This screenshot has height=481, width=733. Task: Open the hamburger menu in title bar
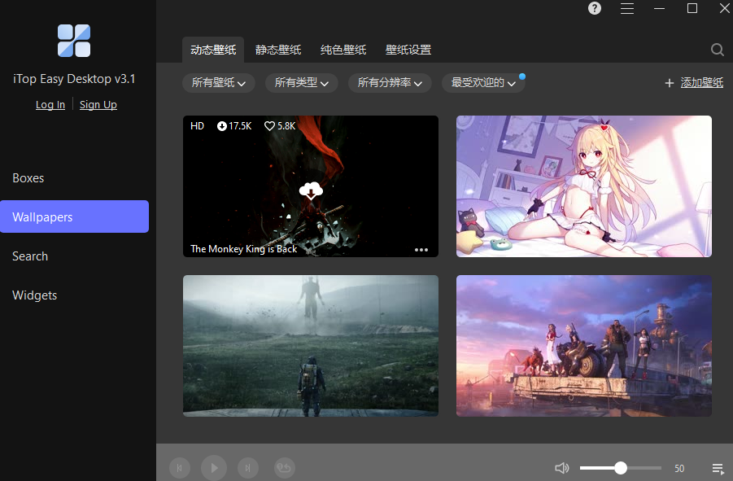(x=627, y=8)
